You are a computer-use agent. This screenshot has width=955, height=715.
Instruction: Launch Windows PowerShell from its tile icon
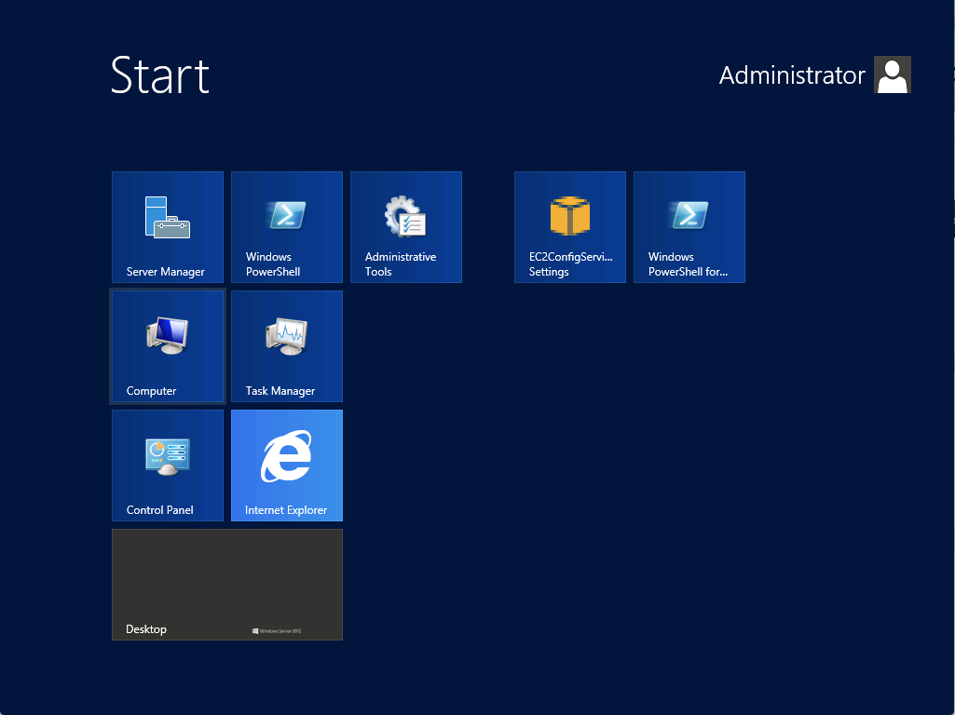click(x=287, y=215)
